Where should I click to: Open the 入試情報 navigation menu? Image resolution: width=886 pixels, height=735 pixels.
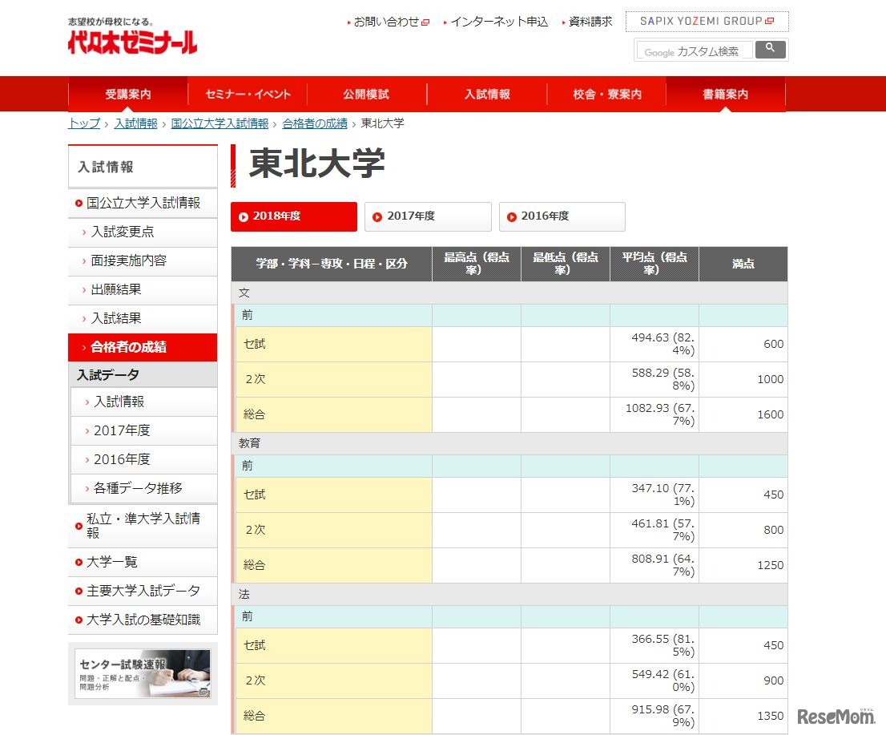[487, 94]
